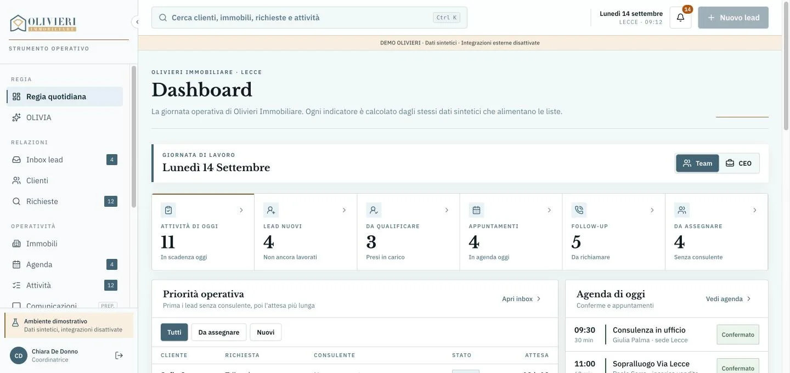Open the 09:30 Consulenza in ufficio appointment
This screenshot has width=790, height=373.
[x=667, y=335]
